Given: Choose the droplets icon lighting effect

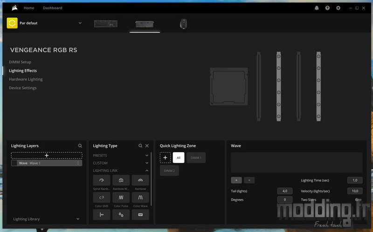Looking at the screenshot, I should click(121, 215).
